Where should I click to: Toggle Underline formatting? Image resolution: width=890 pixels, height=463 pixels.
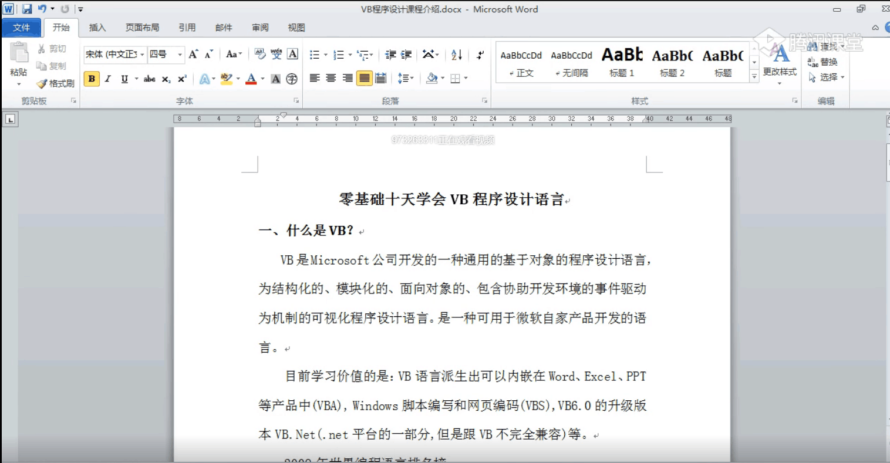point(124,79)
